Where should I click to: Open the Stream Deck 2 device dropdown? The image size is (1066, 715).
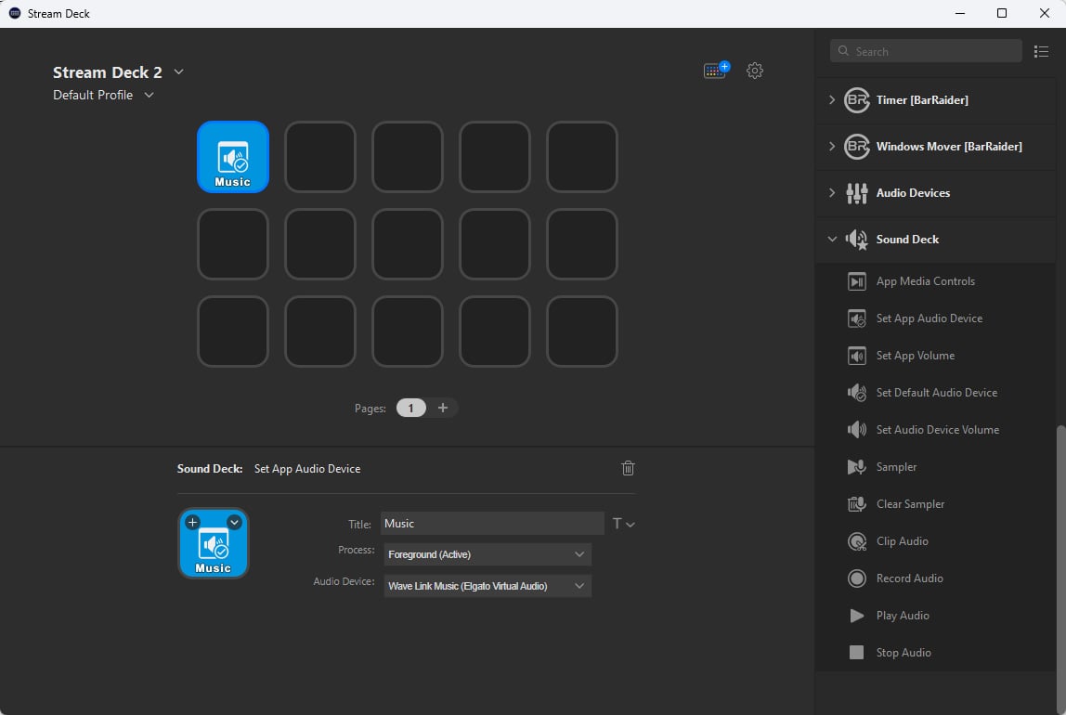[179, 72]
